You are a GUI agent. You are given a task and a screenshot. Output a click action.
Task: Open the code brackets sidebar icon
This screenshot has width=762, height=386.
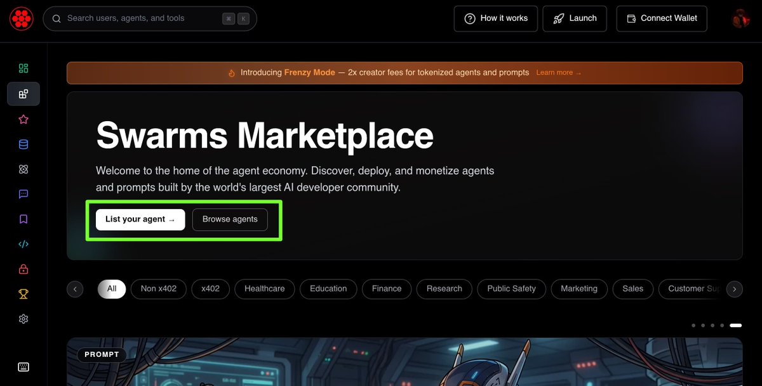[23, 244]
